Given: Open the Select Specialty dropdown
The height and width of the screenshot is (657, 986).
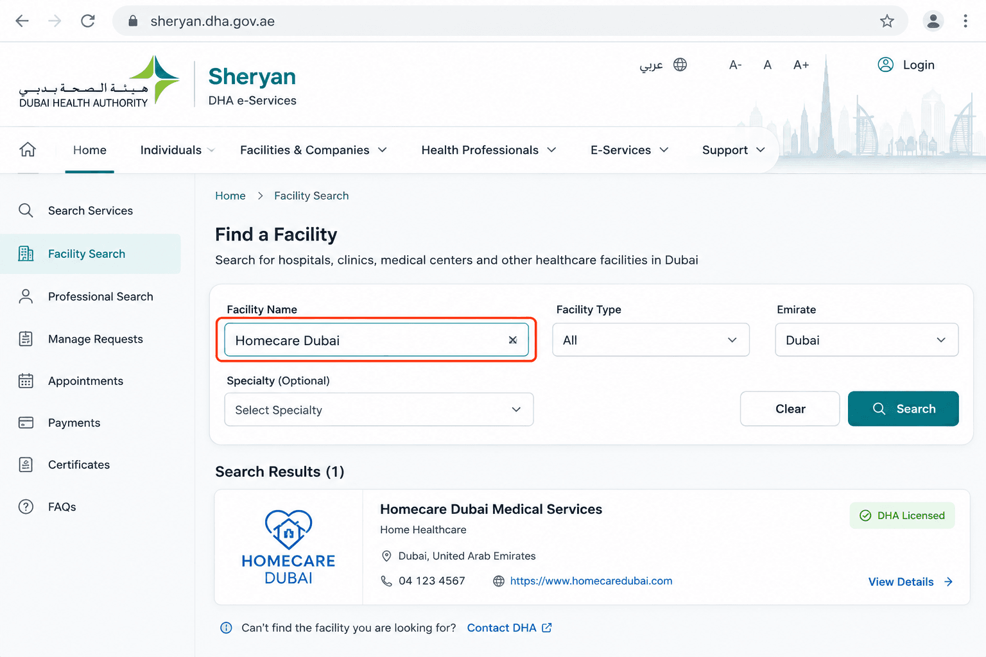Looking at the screenshot, I should (x=379, y=409).
